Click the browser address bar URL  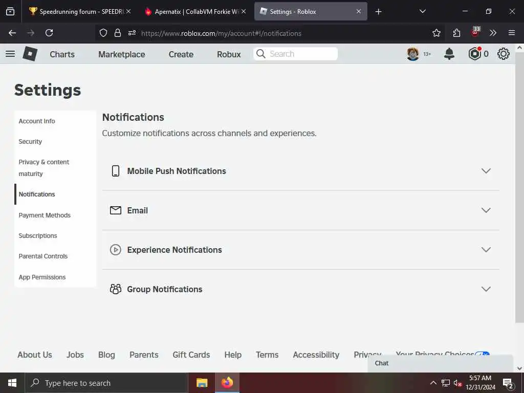coord(221,33)
